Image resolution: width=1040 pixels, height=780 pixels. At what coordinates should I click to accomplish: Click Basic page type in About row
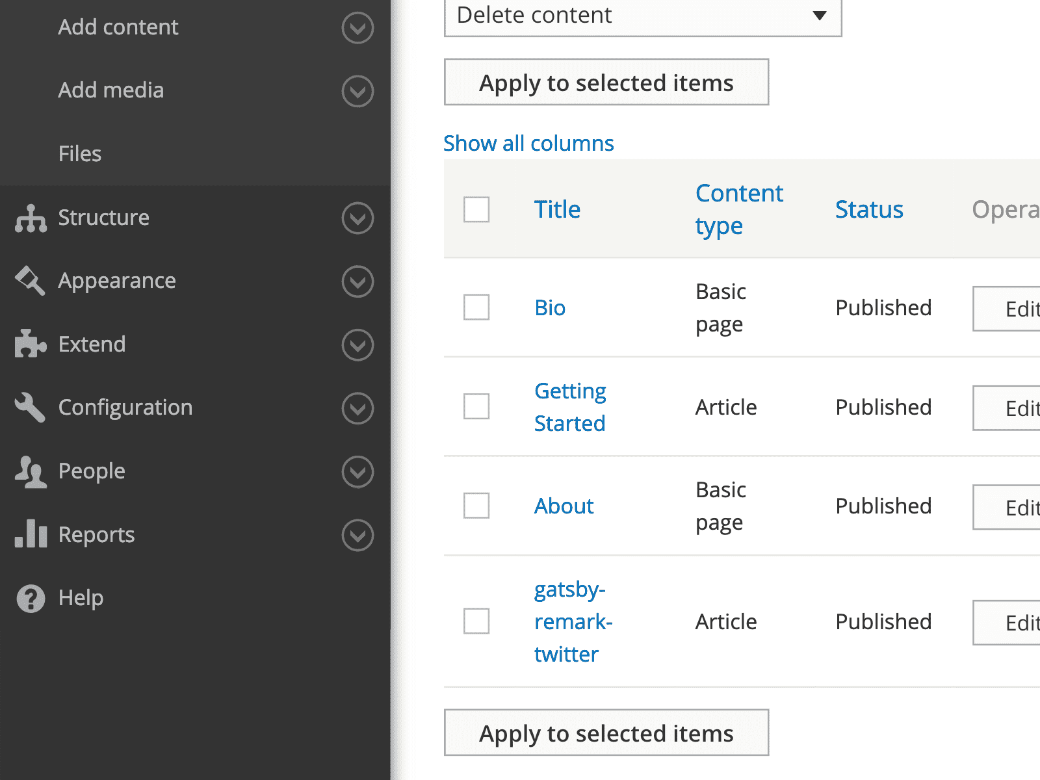720,506
